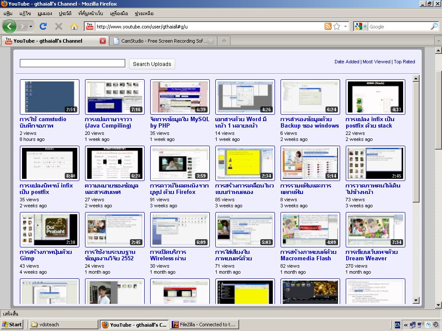The width and height of the screenshot is (442, 331).
Task: Open the ที่คั่นหน้าเว็บ (Bookmarks) menu
Action: 91,13
